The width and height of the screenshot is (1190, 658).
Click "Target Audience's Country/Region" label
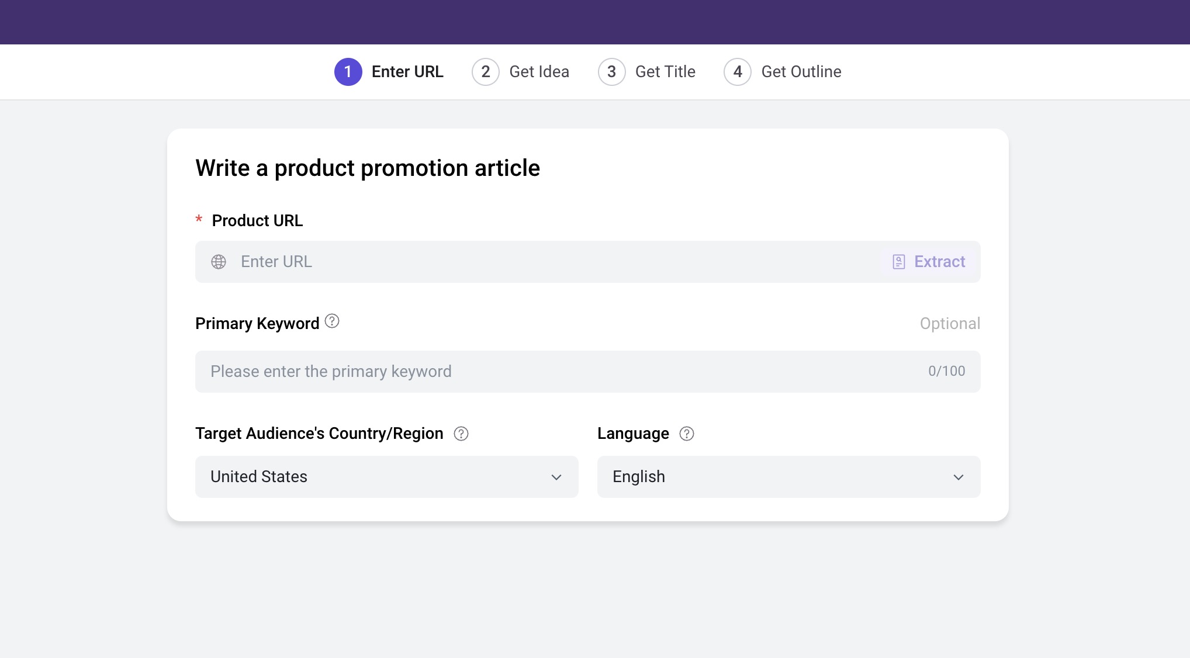[319, 434]
